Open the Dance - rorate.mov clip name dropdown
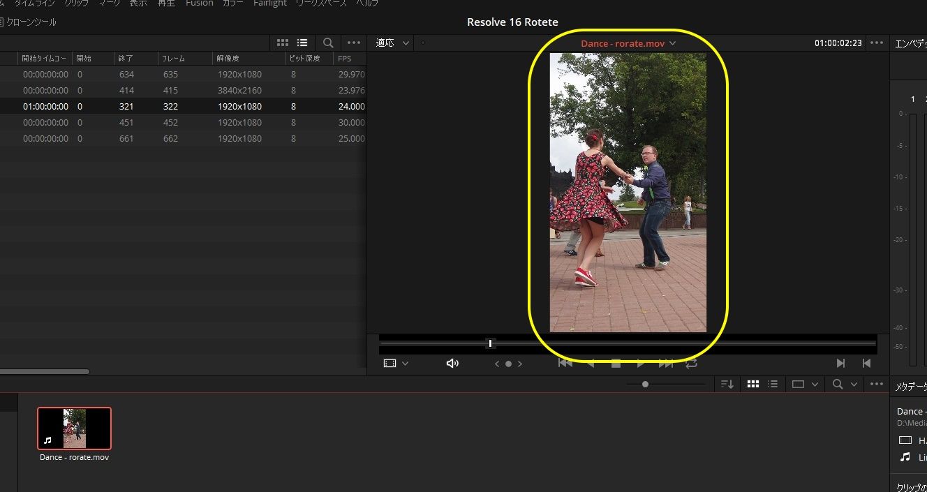Viewport: 927px width, 492px height. (x=628, y=43)
